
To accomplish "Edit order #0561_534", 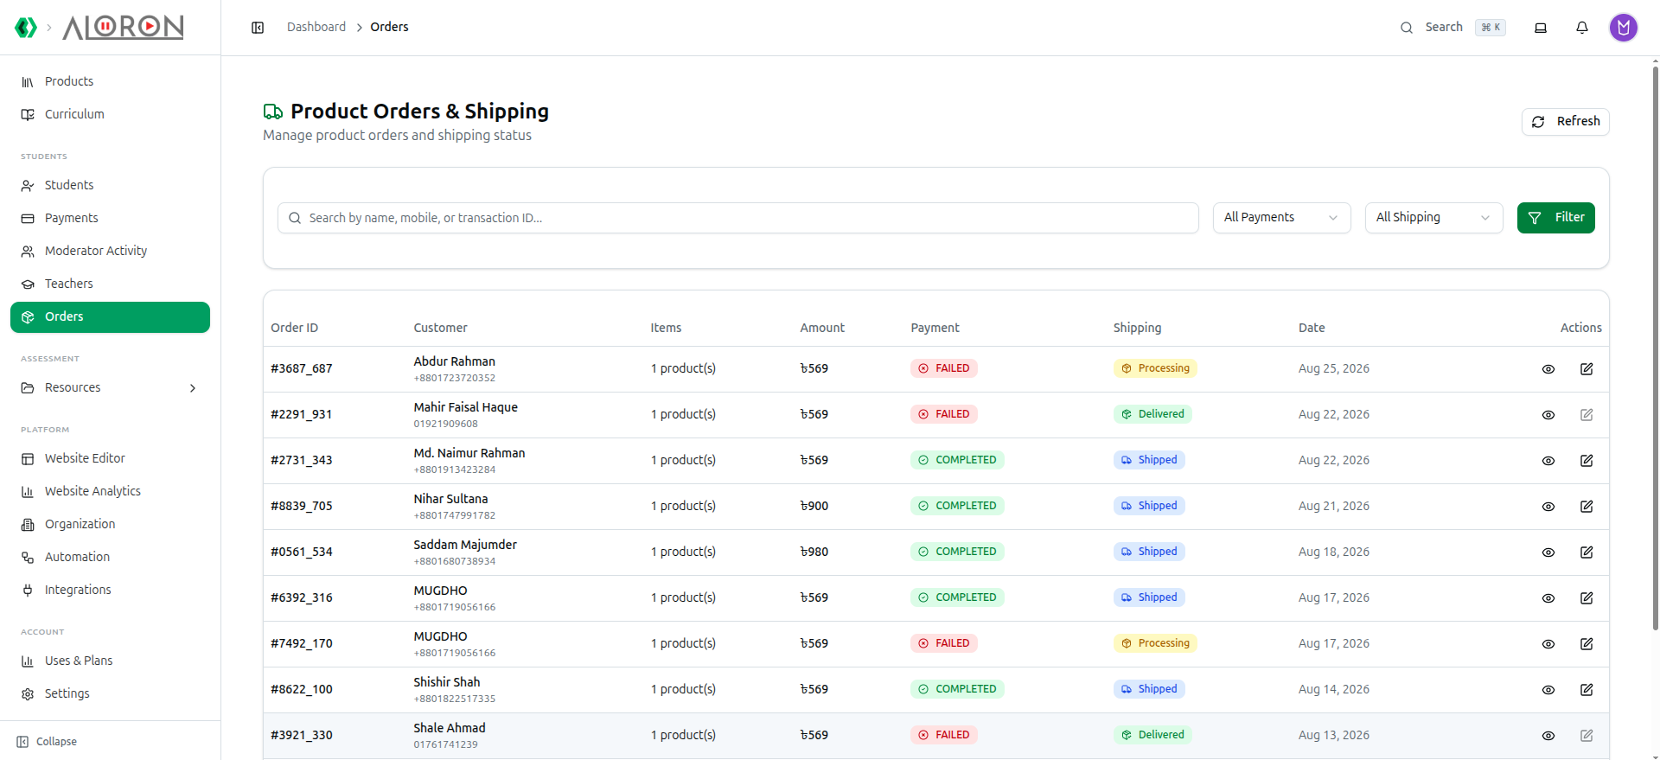I will tap(1587, 552).
